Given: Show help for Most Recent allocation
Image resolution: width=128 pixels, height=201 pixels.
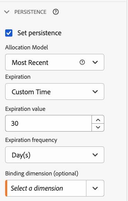Looking at the screenshot, I should click(82, 62).
